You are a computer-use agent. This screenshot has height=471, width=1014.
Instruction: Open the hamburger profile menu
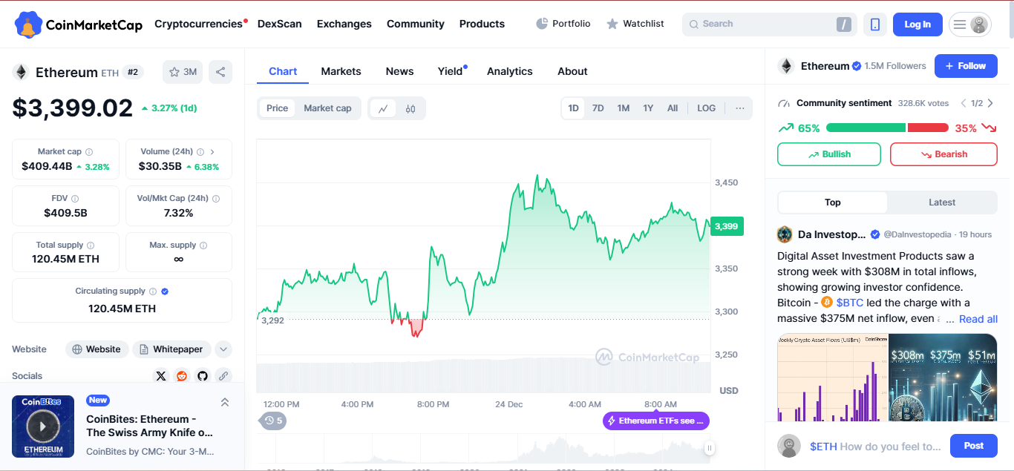click(969, 24)
